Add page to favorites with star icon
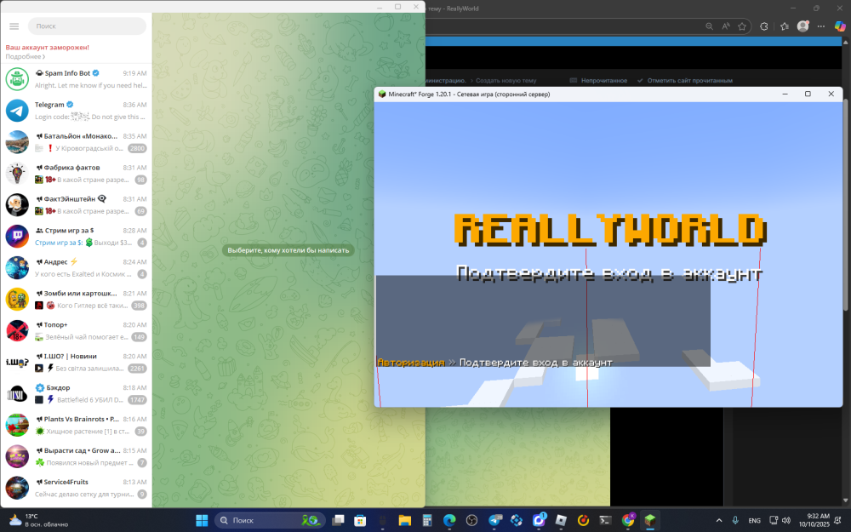851x532 pixels. coord(742,26)
